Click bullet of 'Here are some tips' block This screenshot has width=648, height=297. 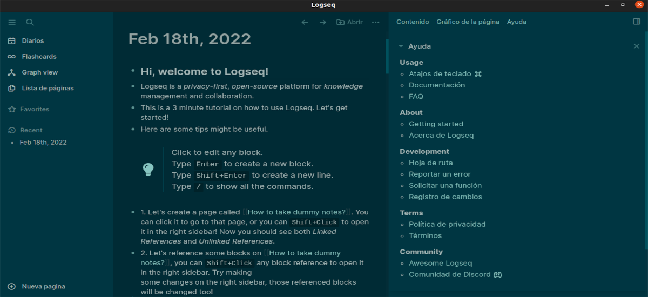tap(133, 130)
